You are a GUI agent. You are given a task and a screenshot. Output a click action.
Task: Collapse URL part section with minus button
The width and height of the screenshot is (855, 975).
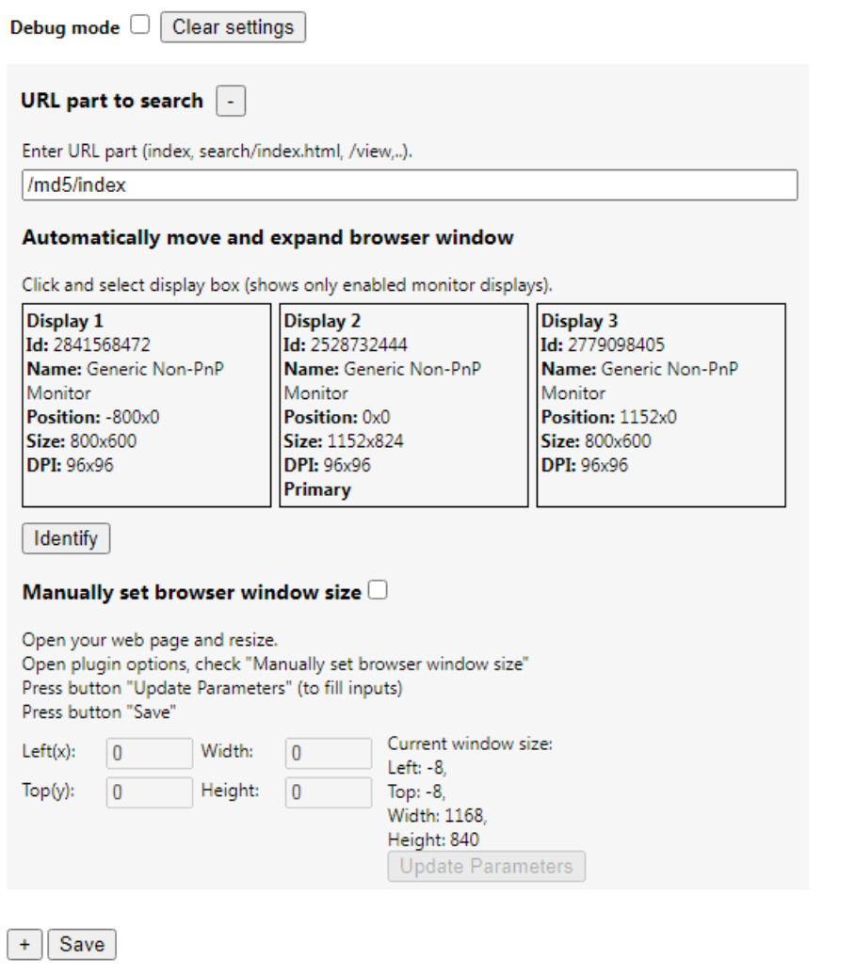click(x=231, y=101)
